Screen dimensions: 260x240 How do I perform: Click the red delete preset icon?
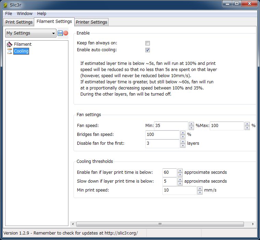click(x=66, y=33)
